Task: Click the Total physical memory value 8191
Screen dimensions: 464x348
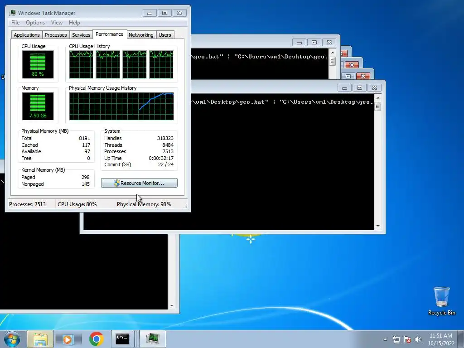Action: point(84,138)
